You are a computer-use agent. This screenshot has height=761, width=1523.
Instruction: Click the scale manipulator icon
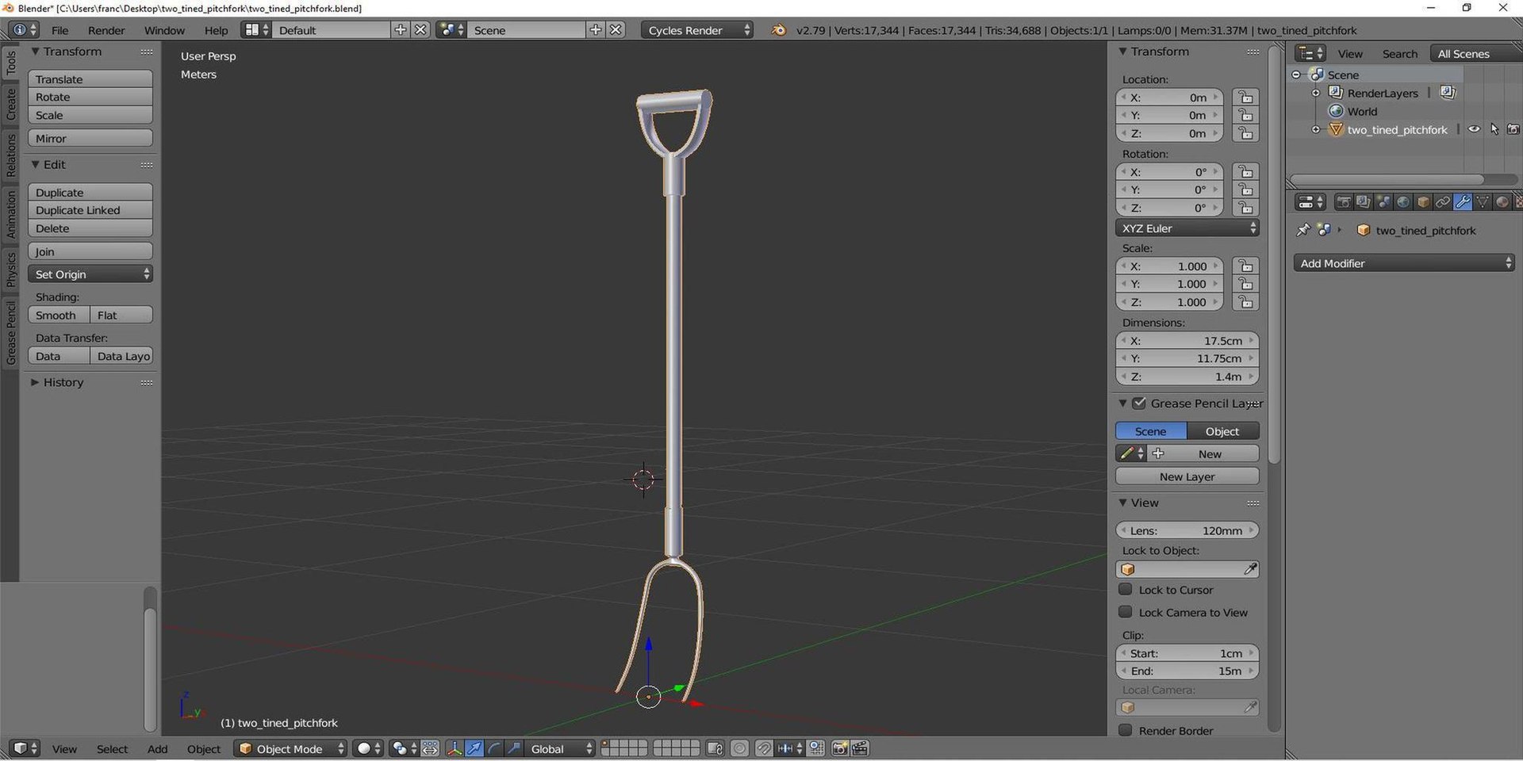pos(514,748)
